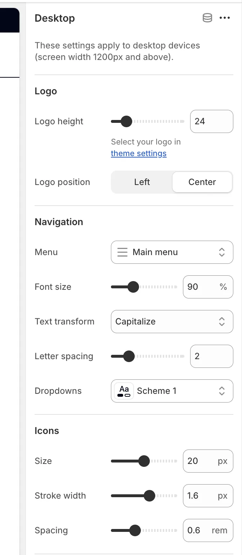This screenshot has height=555, width=242.
Task: Open the Text transform dropdown
Action: click(172, 322)
